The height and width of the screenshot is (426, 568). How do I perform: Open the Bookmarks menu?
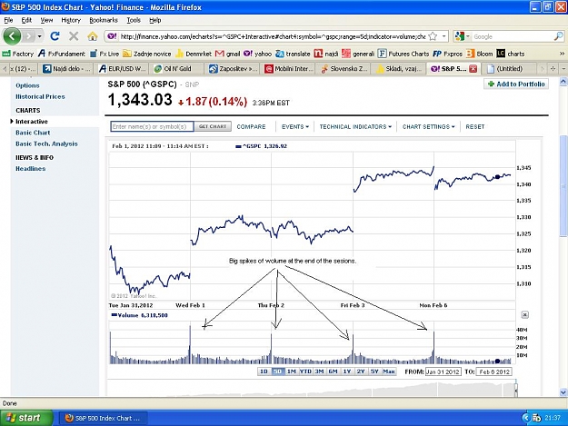click(104, 20)
